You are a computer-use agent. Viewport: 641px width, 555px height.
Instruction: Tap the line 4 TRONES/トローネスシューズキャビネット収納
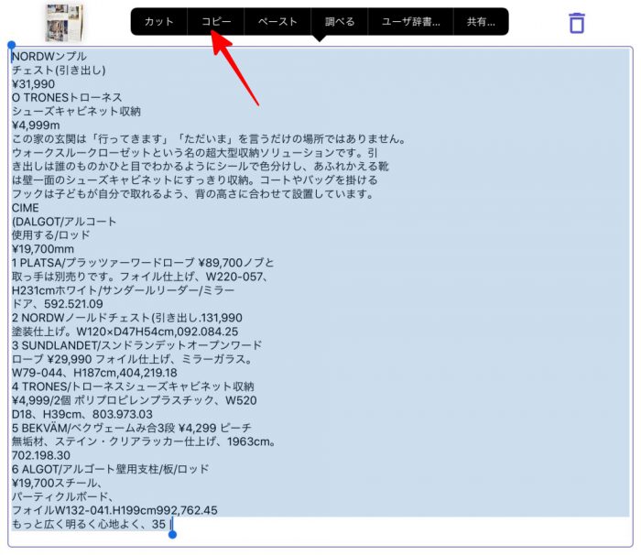[133, 386]
